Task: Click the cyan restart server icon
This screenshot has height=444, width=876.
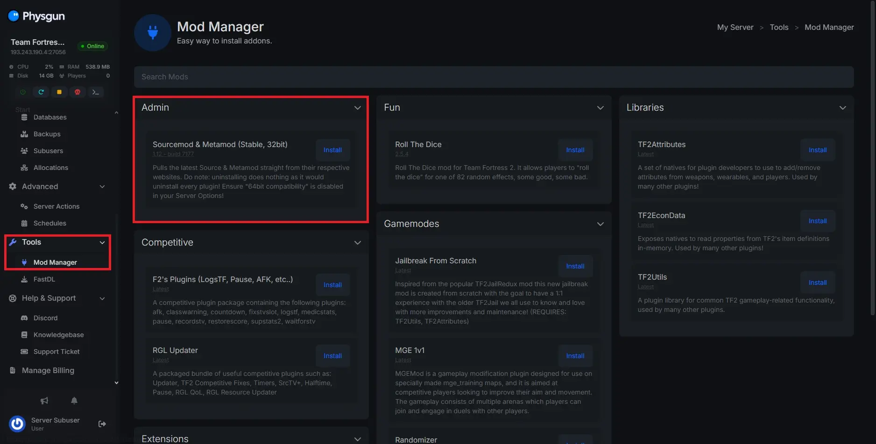Action: (41, 92)
